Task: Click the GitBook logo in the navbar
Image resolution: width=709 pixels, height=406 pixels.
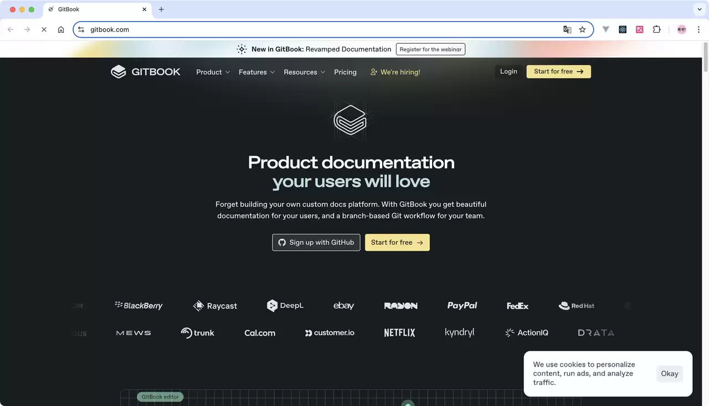Action: (x=146, y=72)
